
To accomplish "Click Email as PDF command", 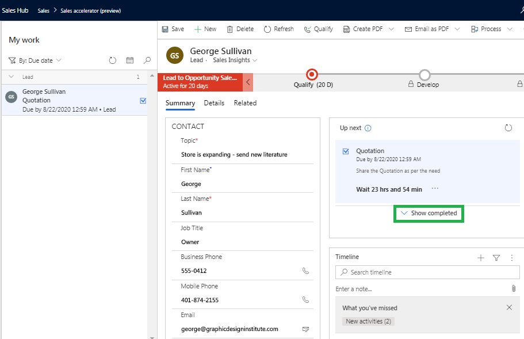I will pos(427,29).
